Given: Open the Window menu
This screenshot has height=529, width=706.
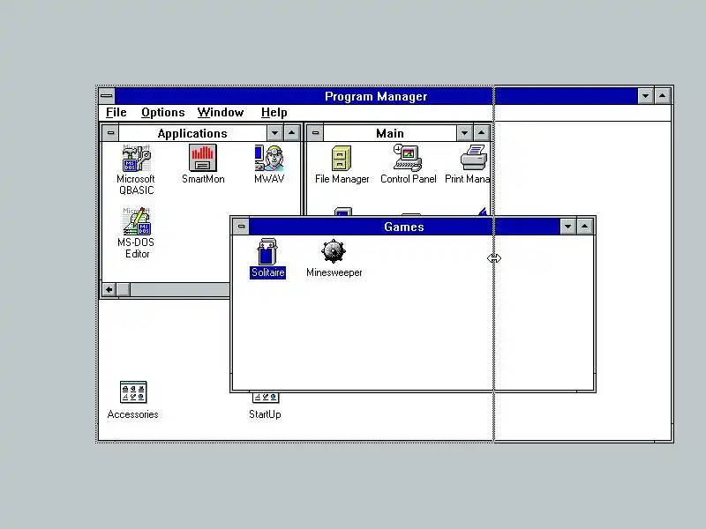Looking at the screenshot, I should pyautogui.click(x=221, y=113).
